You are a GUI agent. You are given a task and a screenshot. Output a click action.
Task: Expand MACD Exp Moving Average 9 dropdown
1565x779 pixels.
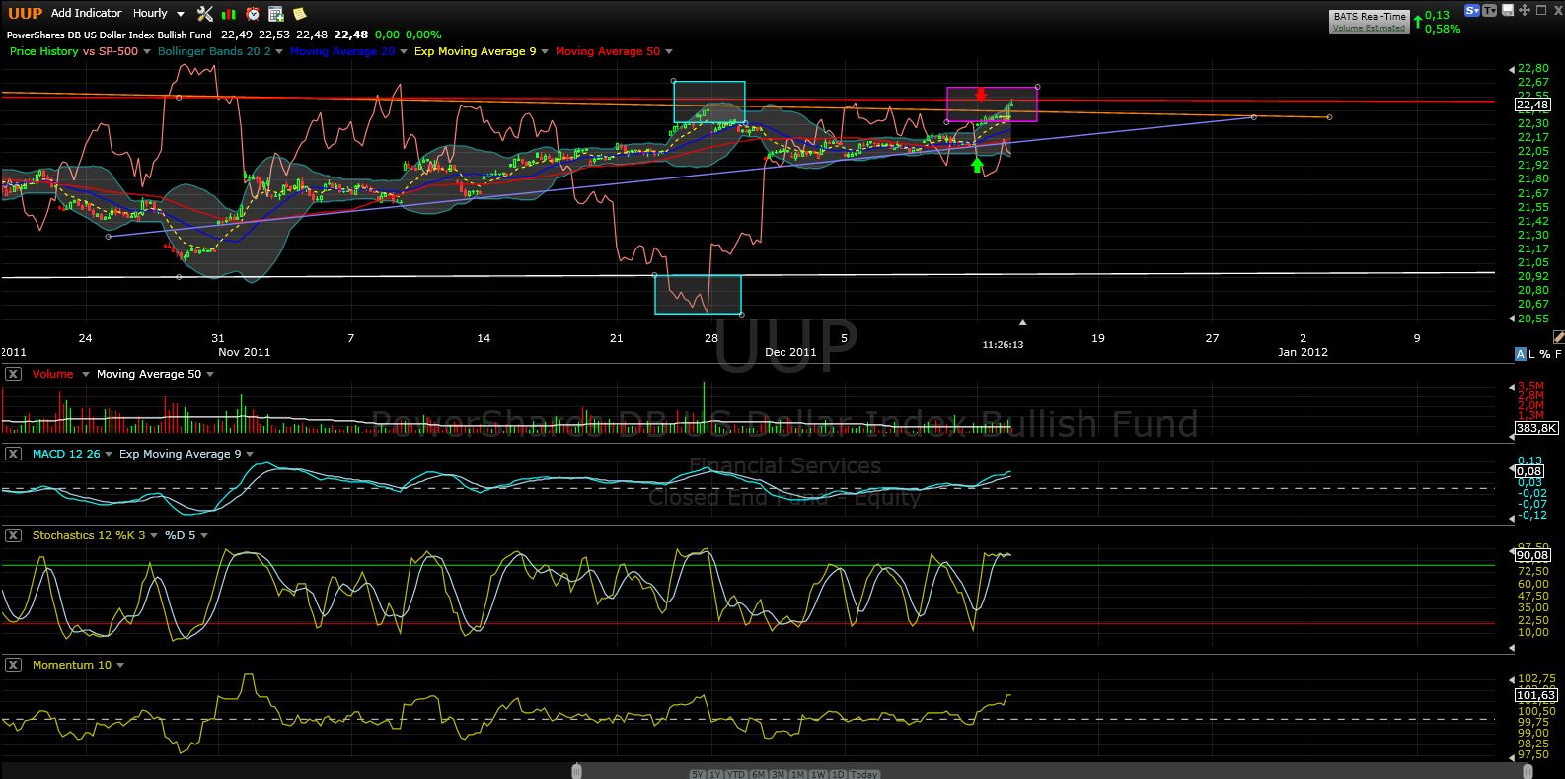pyautogui.click(x=250, y=454)
